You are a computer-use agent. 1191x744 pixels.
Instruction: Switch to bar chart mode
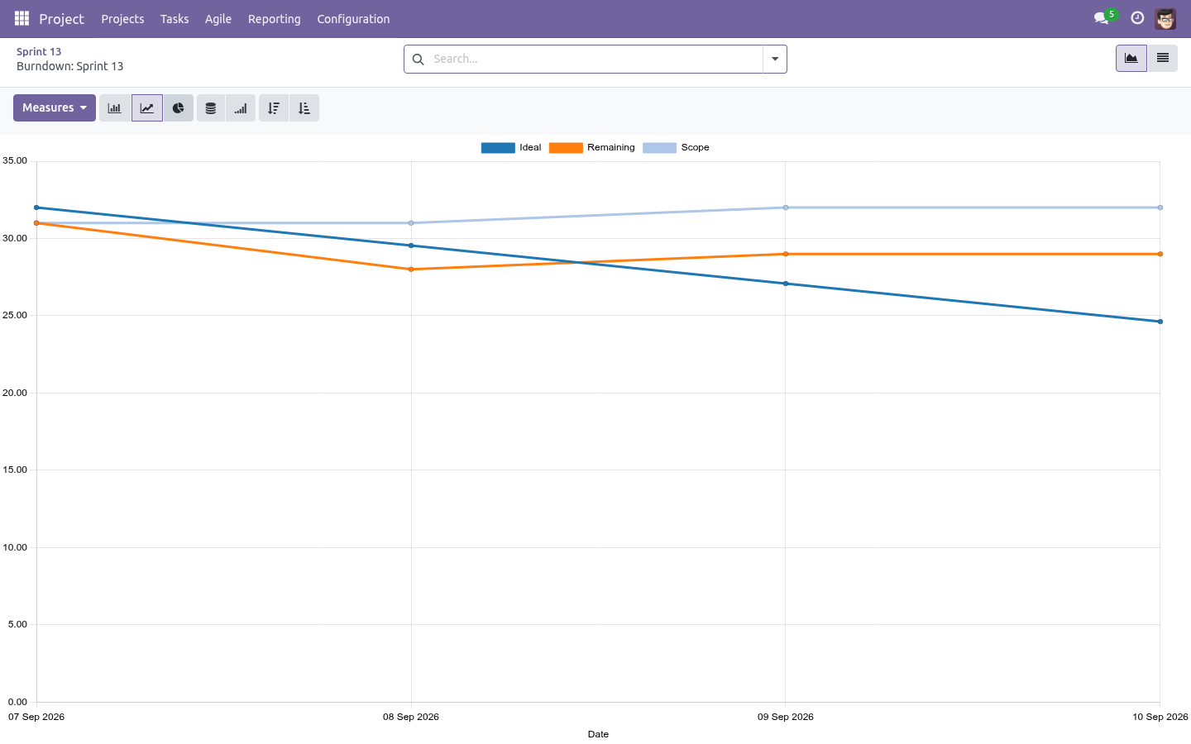pyautogui.click(x=115, y=108)
